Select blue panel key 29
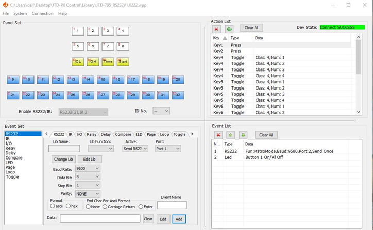The image size is (373, 230). click(x=133, y=95)
